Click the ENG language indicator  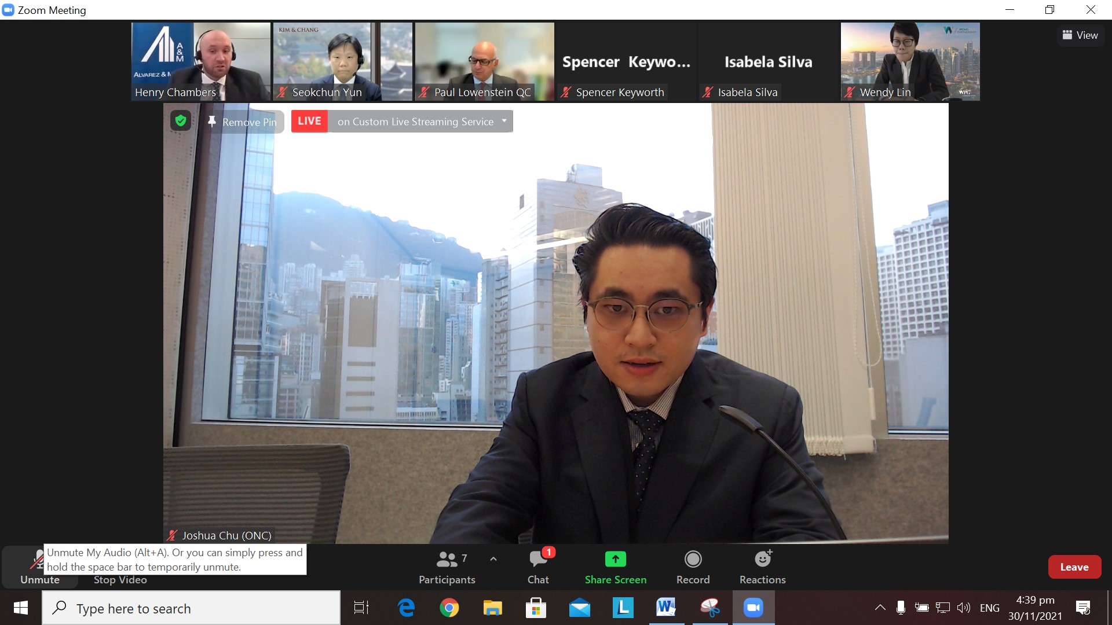[x=989, y=608]
